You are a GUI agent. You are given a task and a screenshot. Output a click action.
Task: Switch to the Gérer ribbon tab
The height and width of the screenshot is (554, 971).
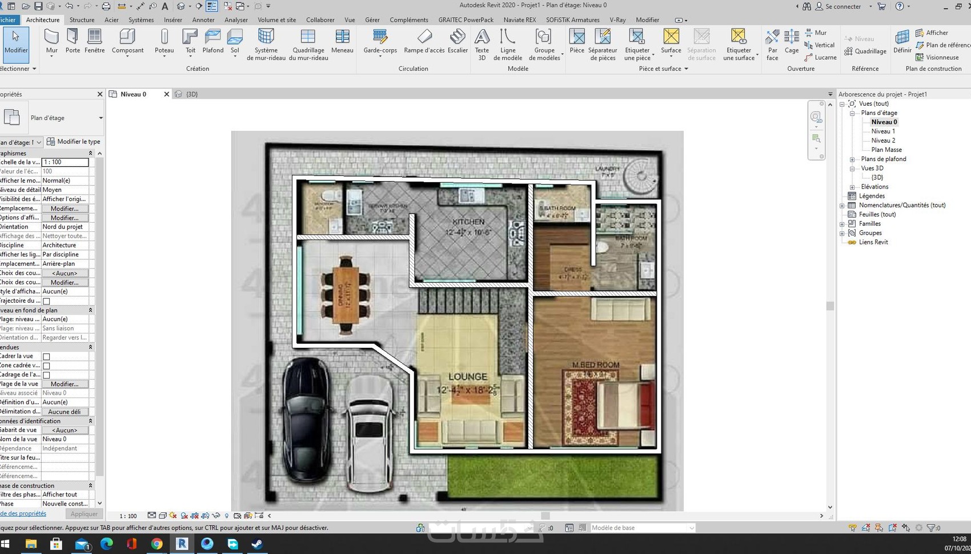[372, 20]
